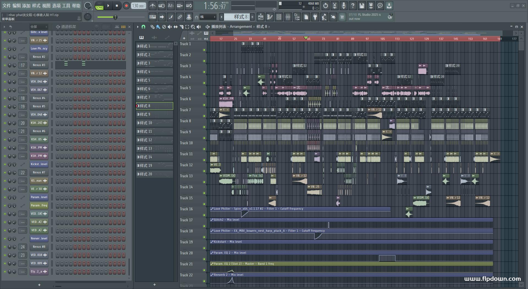Open the plugin database plug icon
528x289 pixels.
[x=315, y=17]
